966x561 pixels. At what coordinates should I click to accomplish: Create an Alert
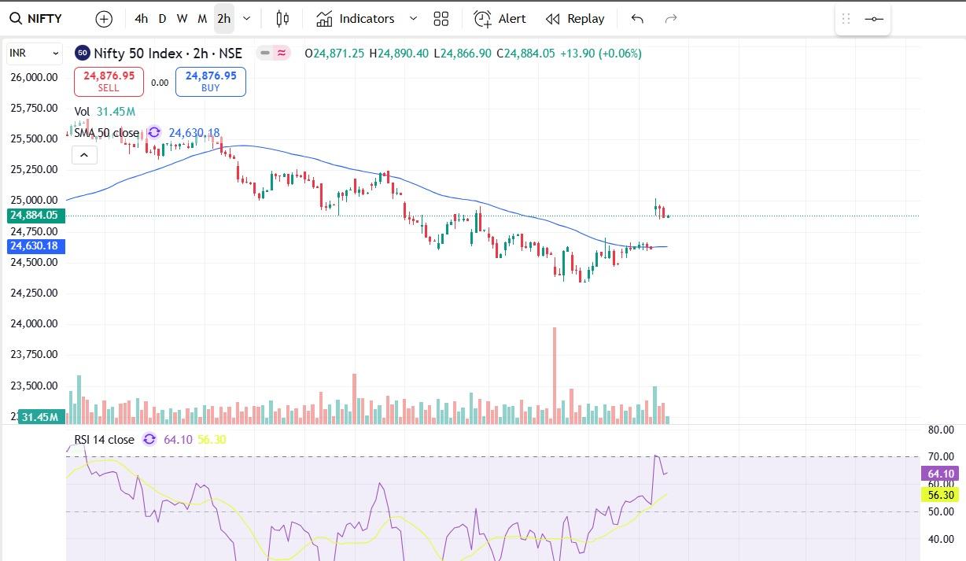pos(500,18)
